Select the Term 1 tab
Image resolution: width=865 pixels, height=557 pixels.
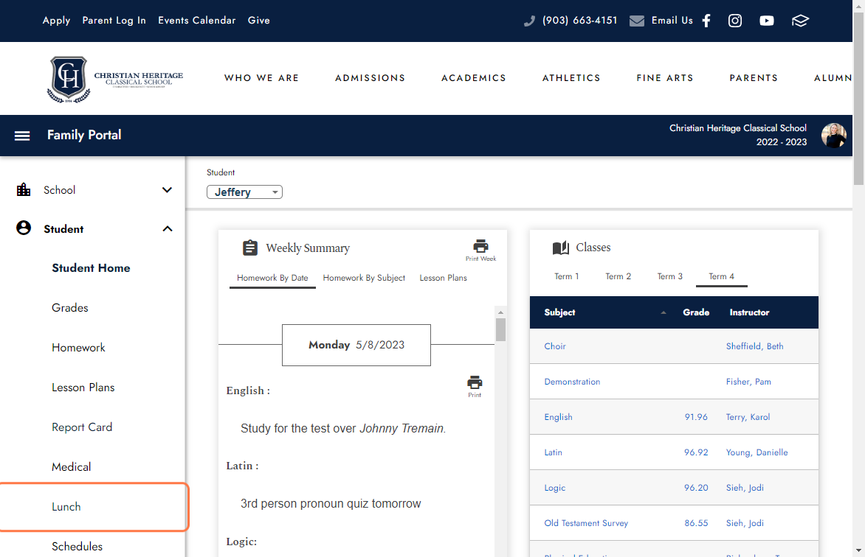click(x=567, y=276)
